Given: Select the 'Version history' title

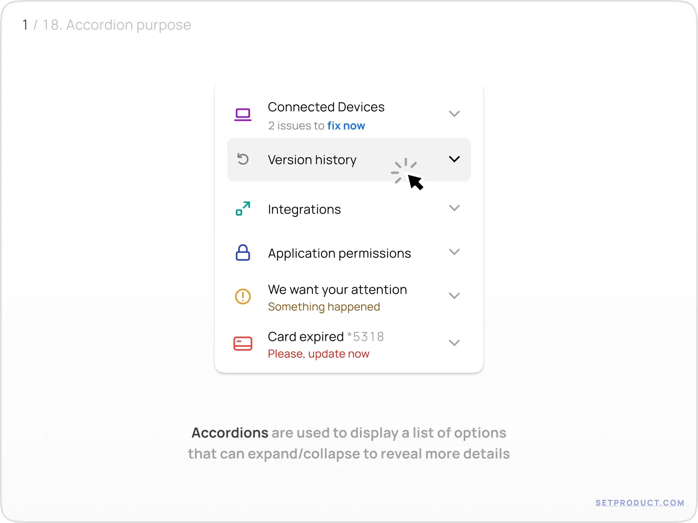Looking at the screenshot, I should pyautogui.click(x=312, y=160).
